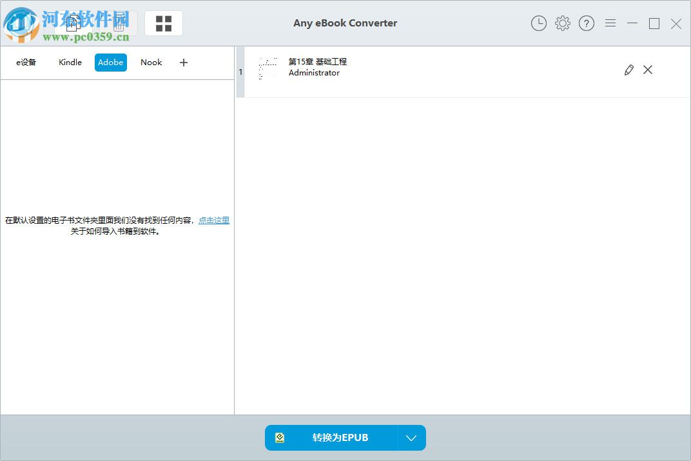Add a new source with plus icon

click(x=184, y=63)
